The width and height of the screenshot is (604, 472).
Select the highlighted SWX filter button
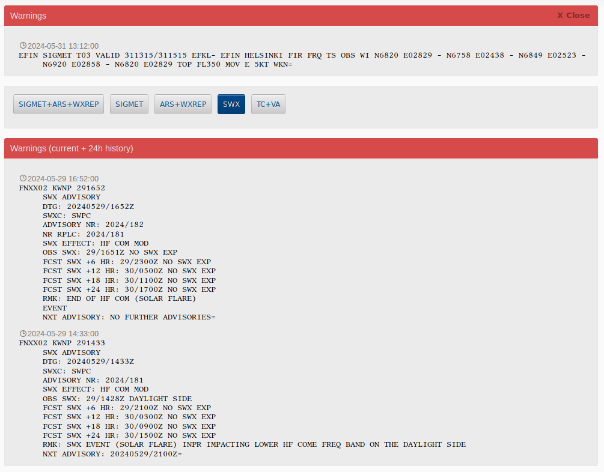coord(231,104)
